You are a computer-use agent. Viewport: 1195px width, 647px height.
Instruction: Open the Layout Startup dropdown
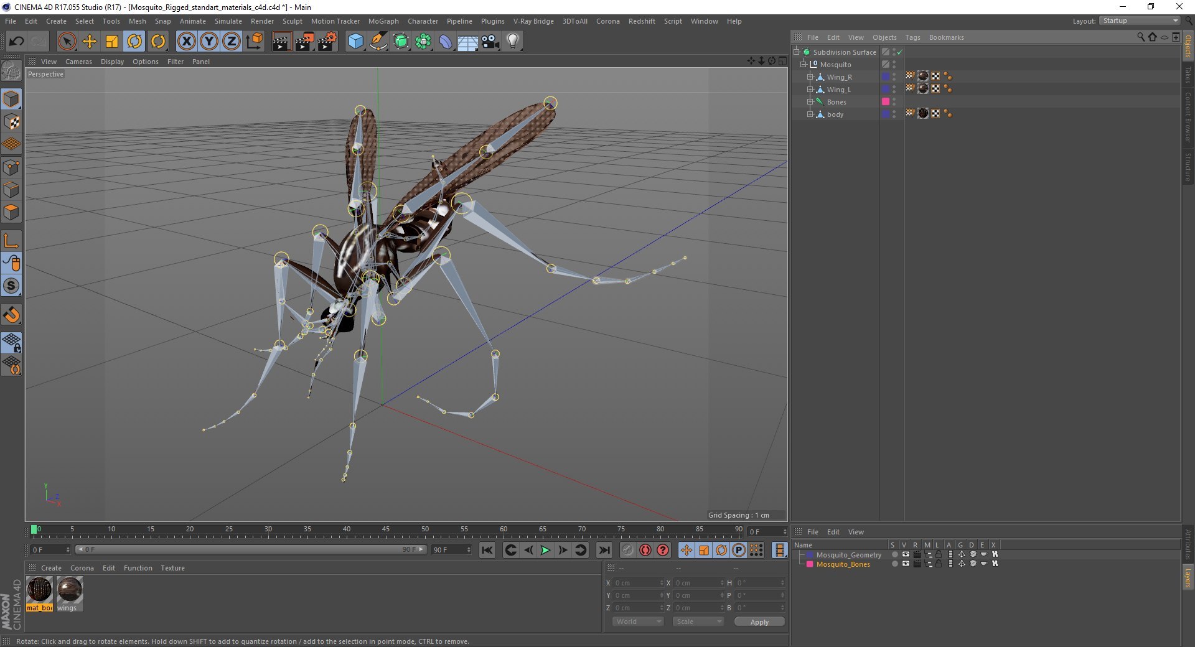pyautogui.click(x=1140, y=21)
